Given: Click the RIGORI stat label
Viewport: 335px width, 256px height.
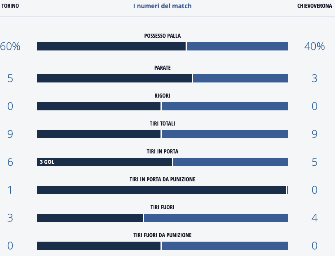Looking at the screenshot, I should pos(162,96).
